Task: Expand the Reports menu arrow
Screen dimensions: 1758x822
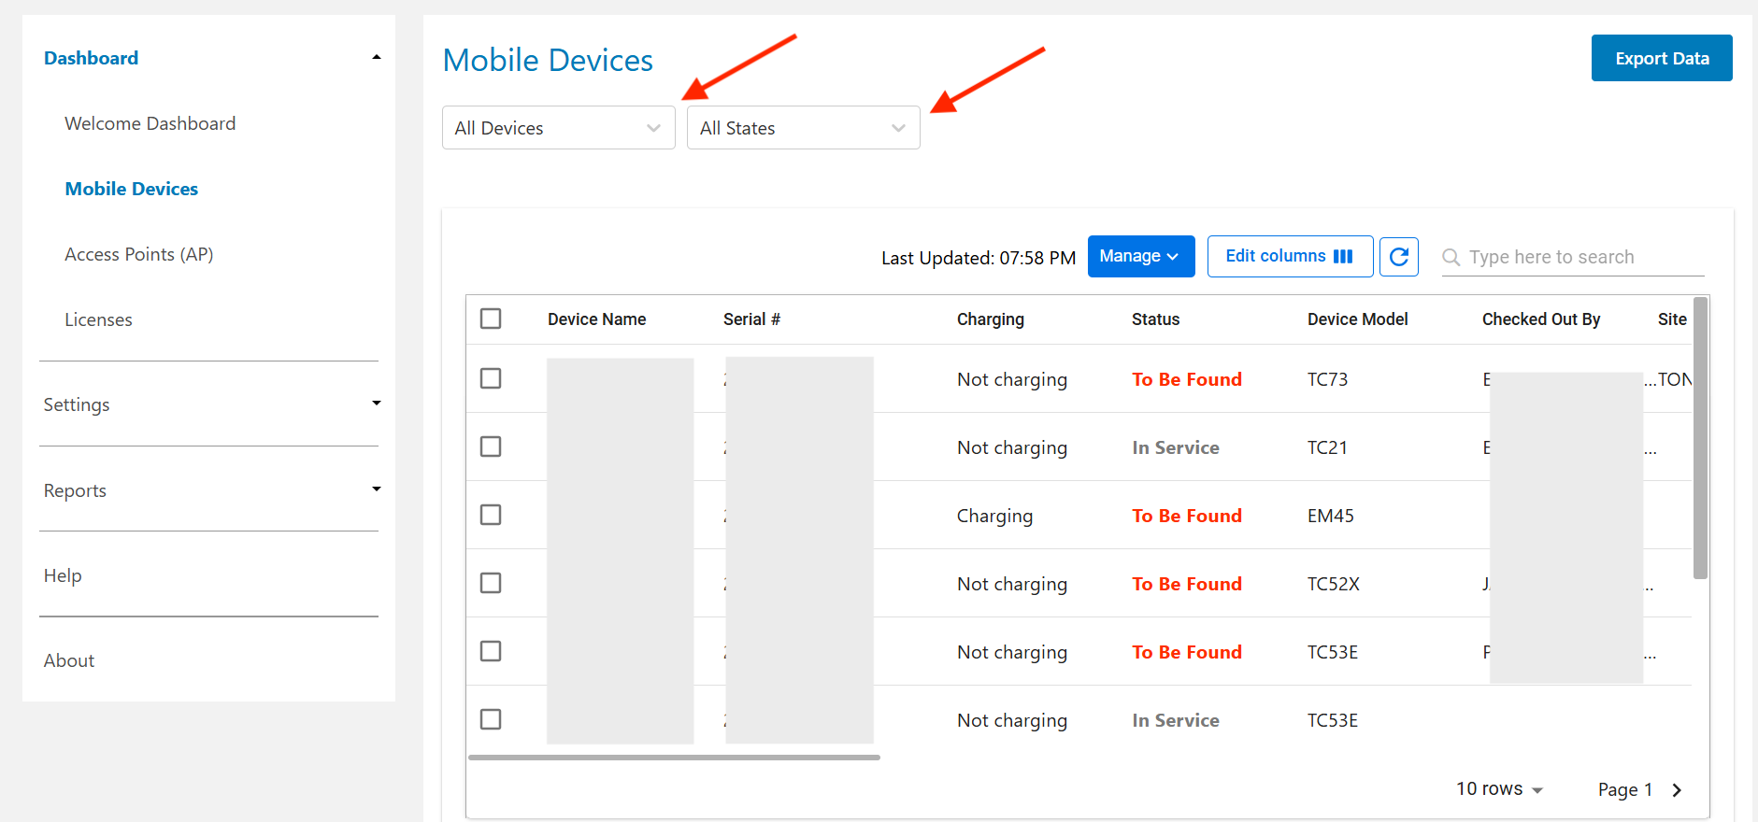Action: tap(377, 489)
